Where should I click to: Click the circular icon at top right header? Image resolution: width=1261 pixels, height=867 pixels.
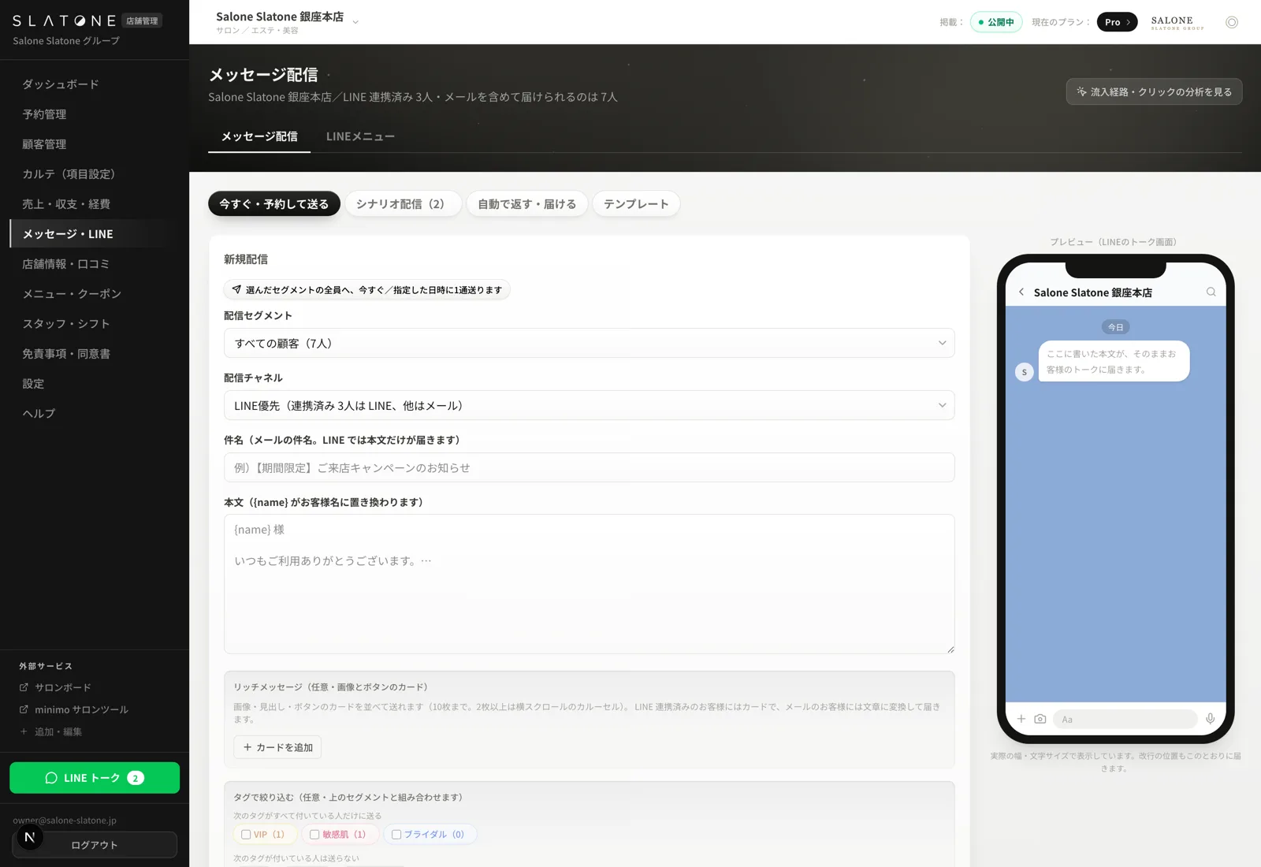click(x=1232, y=22)
